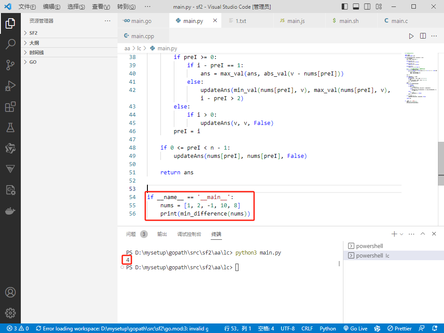Switch to main.sh tab

point(351,21)
